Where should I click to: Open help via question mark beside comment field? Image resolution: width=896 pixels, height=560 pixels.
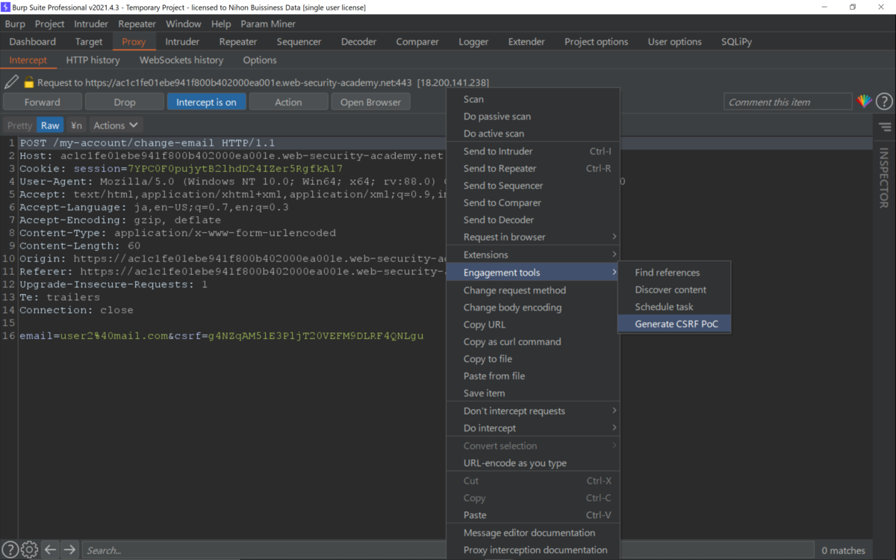pyautogui.click(x=884, y=102)
